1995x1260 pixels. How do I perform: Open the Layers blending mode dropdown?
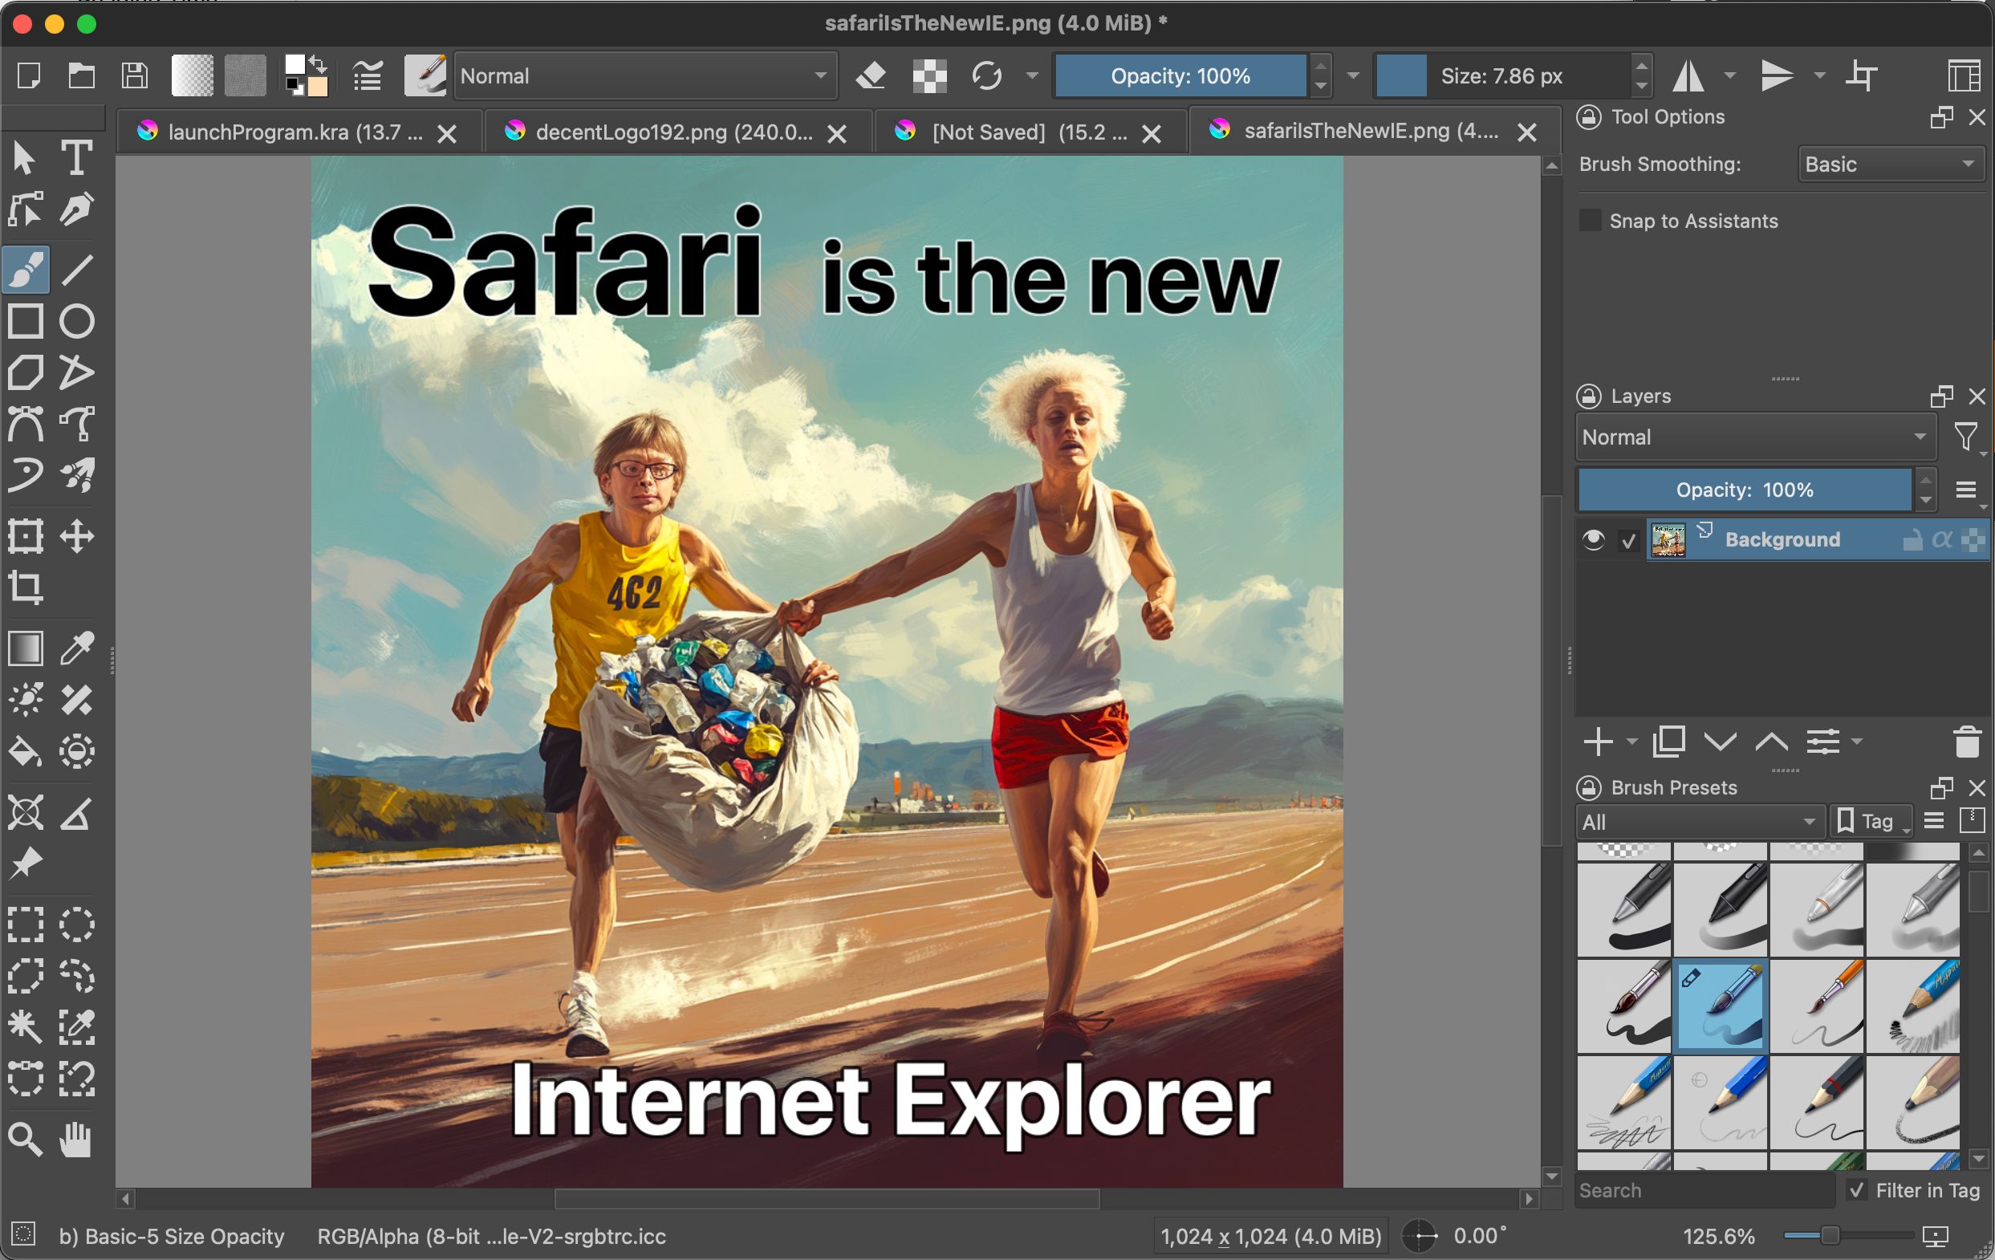[1755, 437]
